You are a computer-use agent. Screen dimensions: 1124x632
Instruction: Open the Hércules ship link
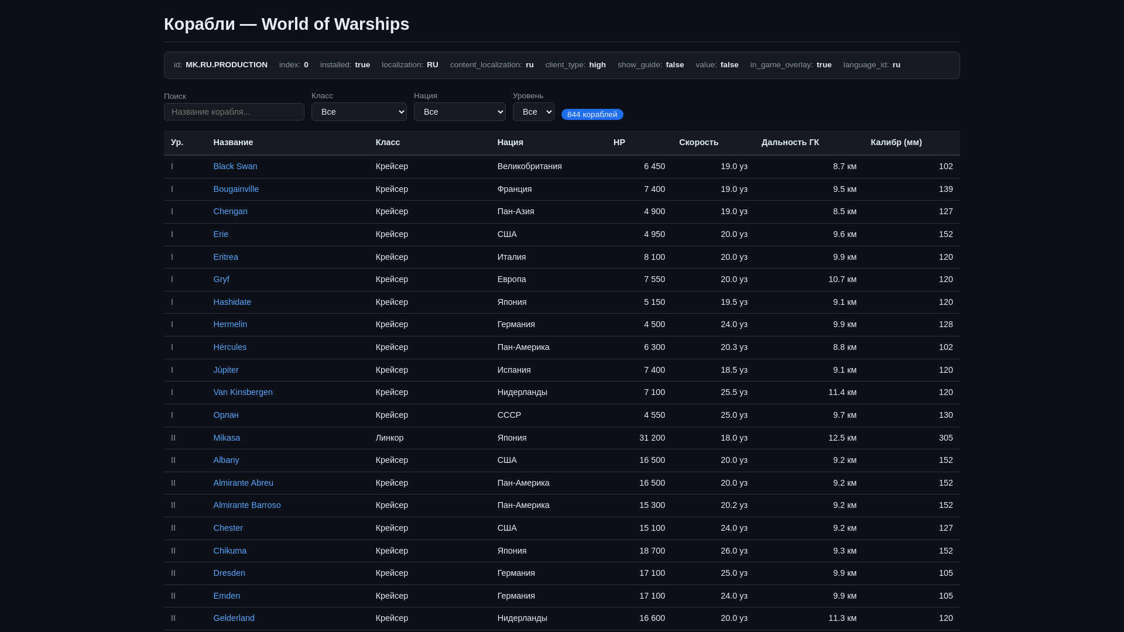[230, 347]
